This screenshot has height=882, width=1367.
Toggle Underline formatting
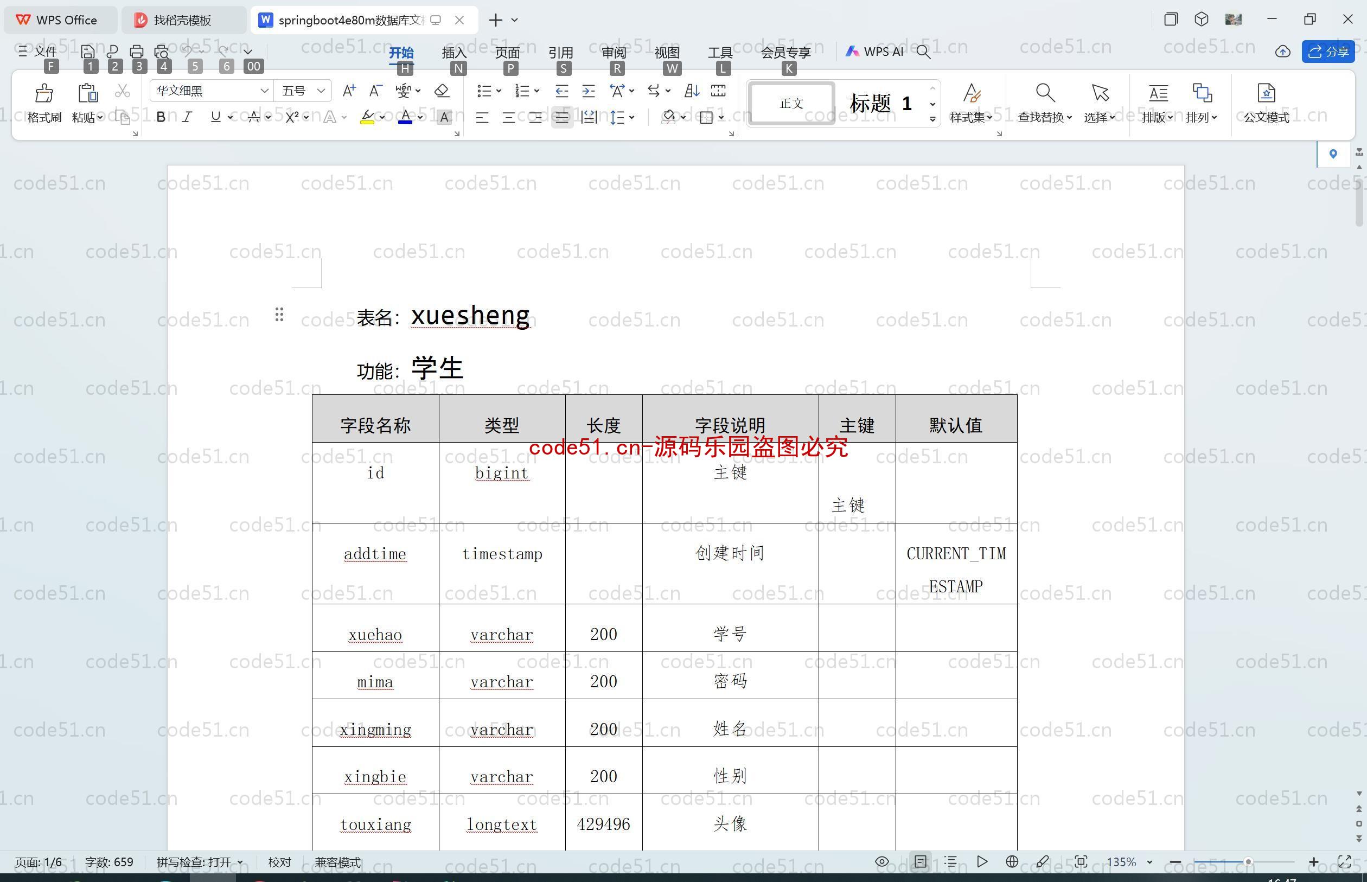[215, 117]
